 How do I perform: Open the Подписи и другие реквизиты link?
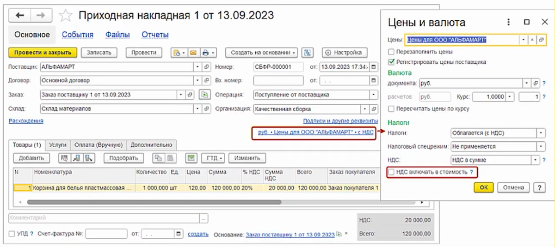(340, 121)
